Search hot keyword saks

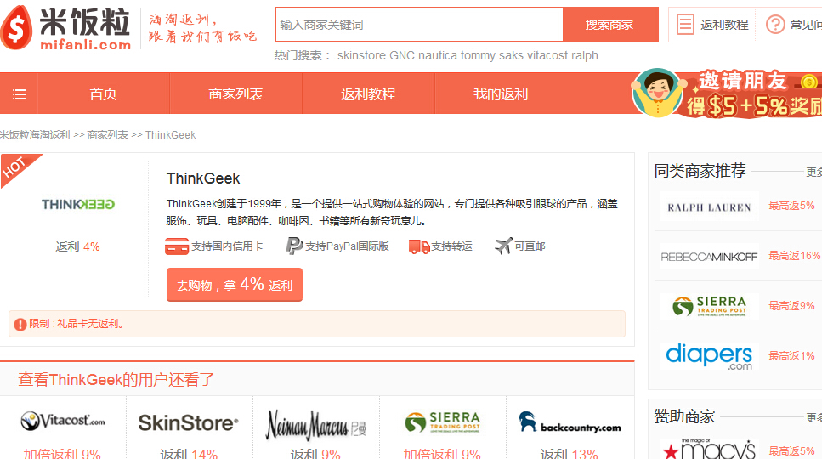tap(509, 55)
